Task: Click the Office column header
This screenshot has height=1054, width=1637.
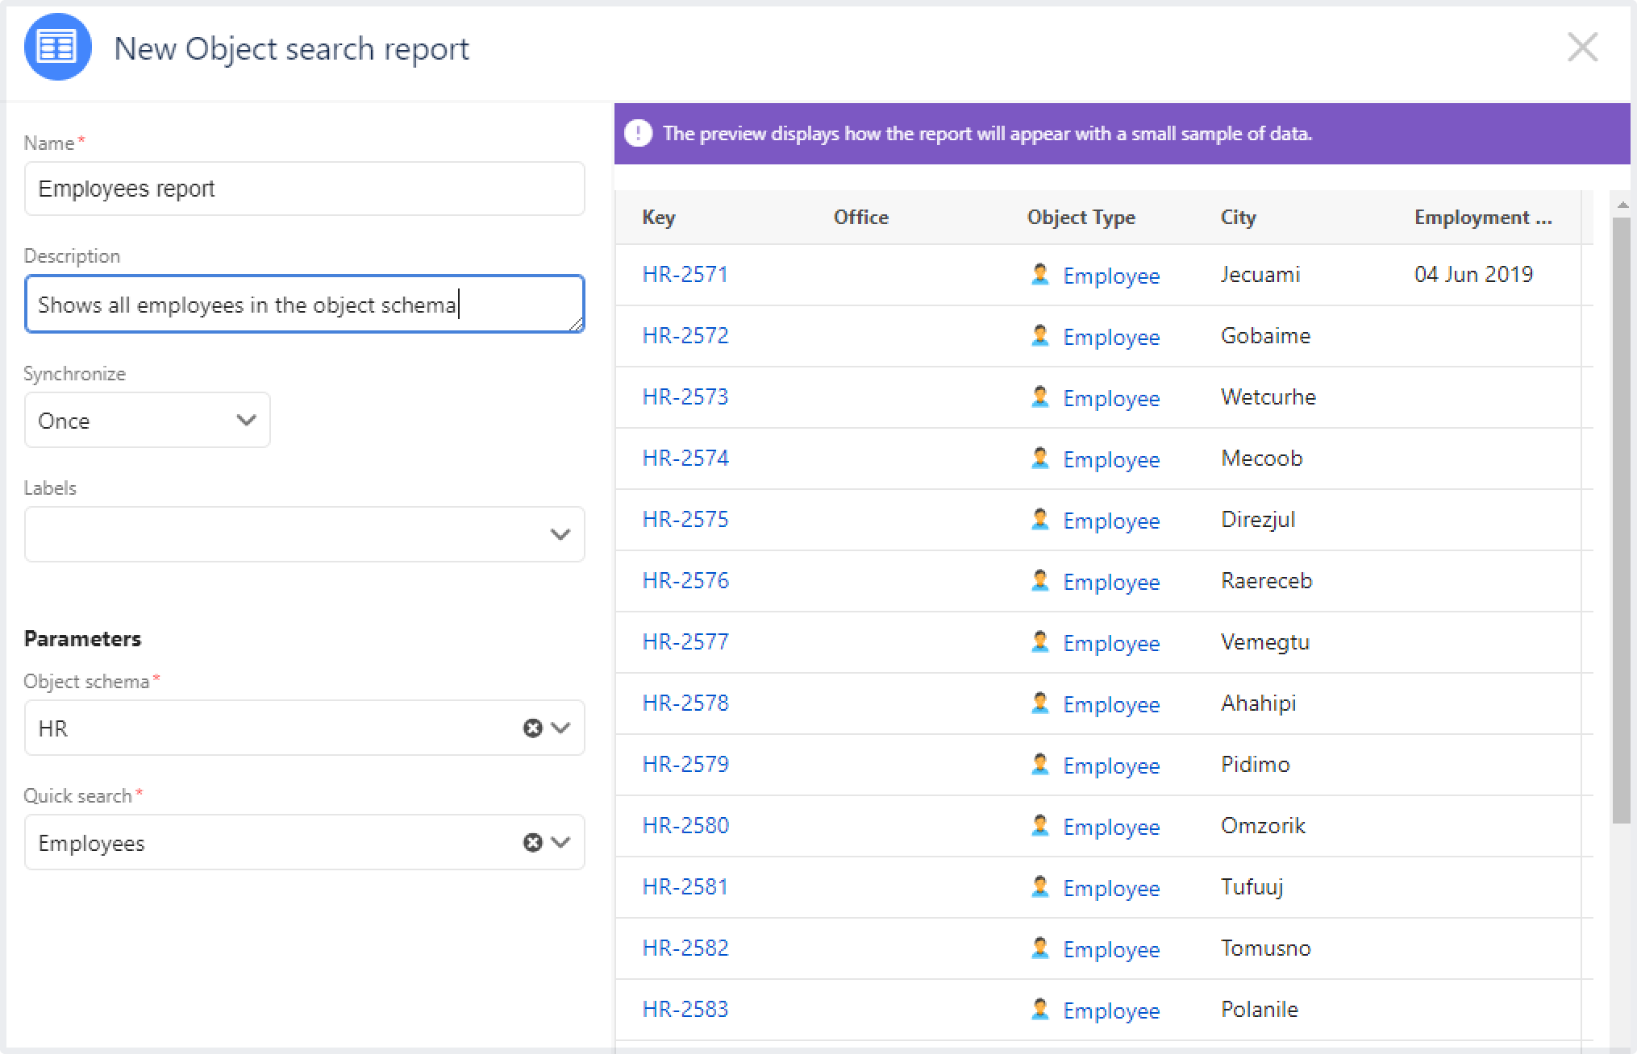Action: pyautogui.click(x=861, y=218)
